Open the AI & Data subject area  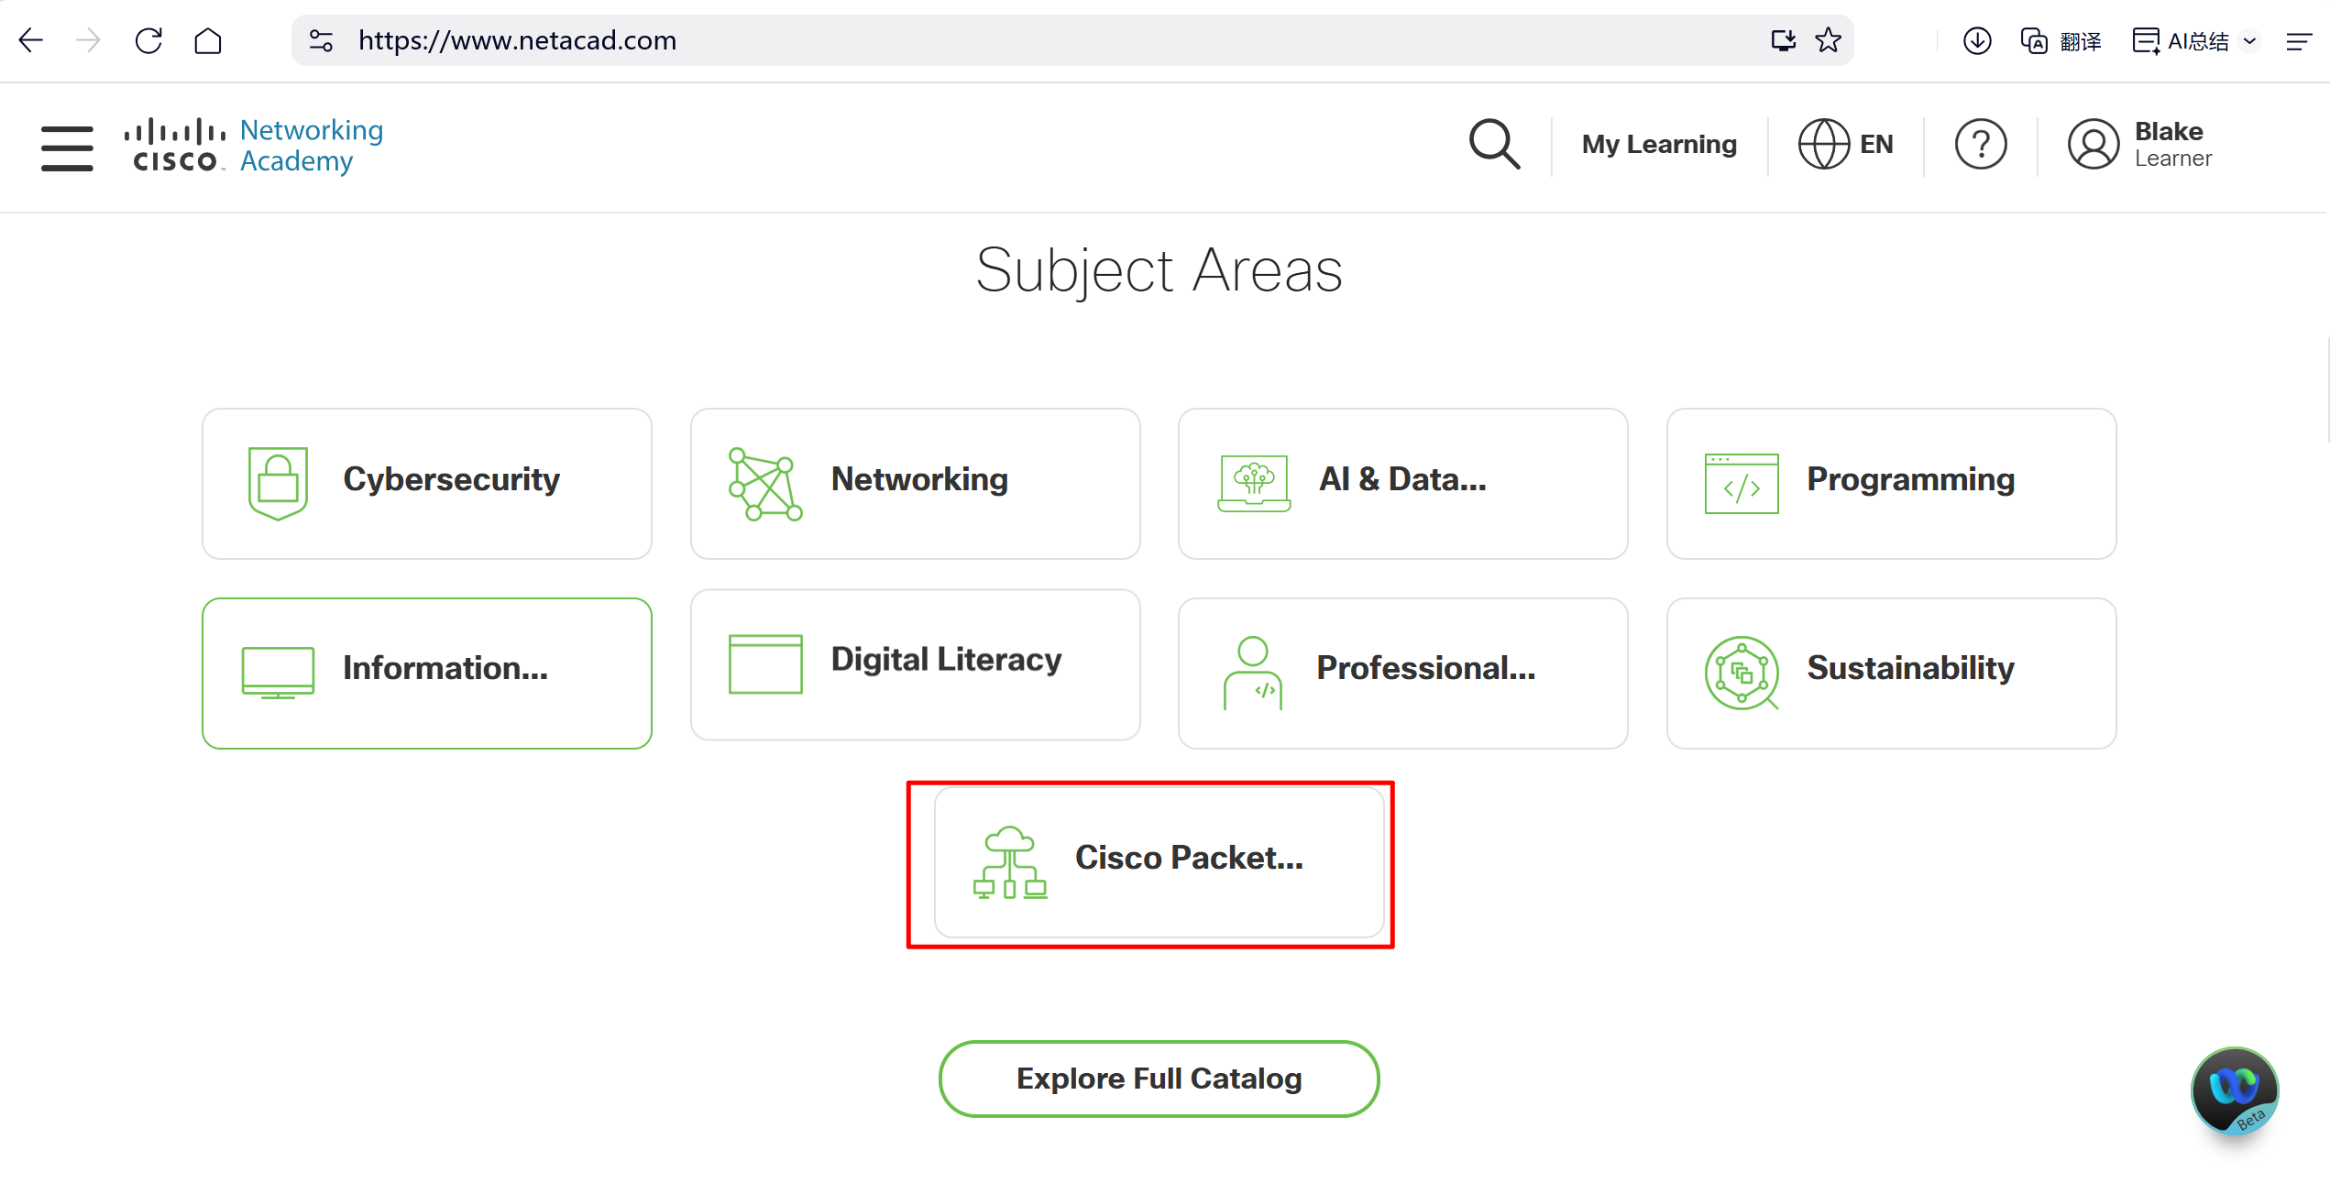click(1403, 484)
